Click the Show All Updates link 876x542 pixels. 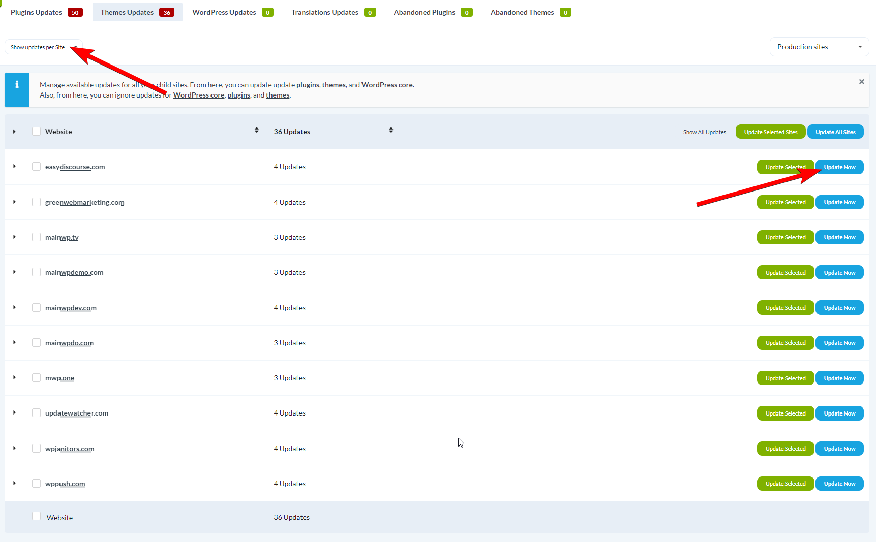click(x=704, y=132)
